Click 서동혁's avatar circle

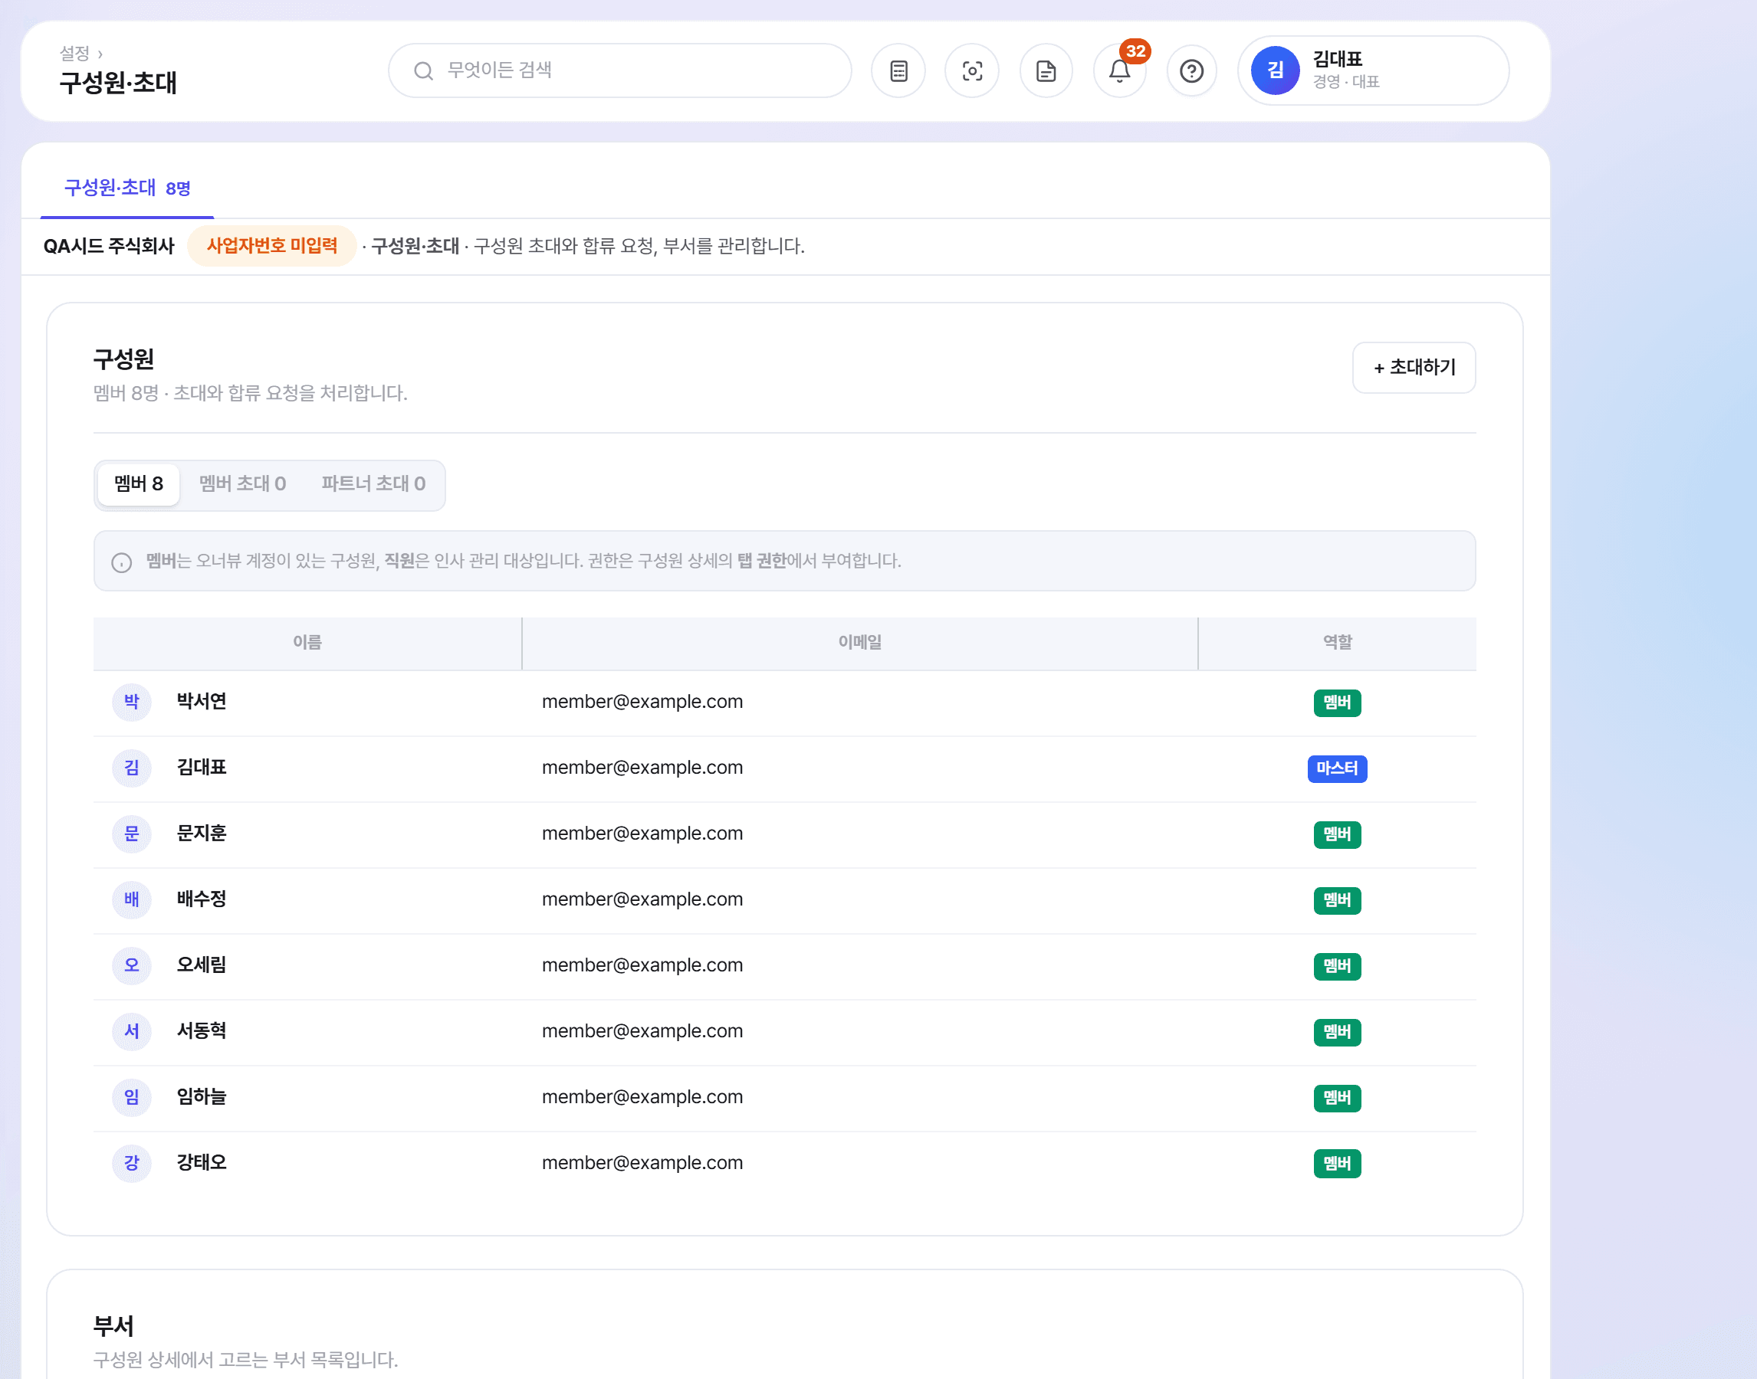tap(132, 1032)
